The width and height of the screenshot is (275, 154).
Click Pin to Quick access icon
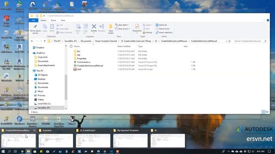pyautogui.click(x=35, y=27)
